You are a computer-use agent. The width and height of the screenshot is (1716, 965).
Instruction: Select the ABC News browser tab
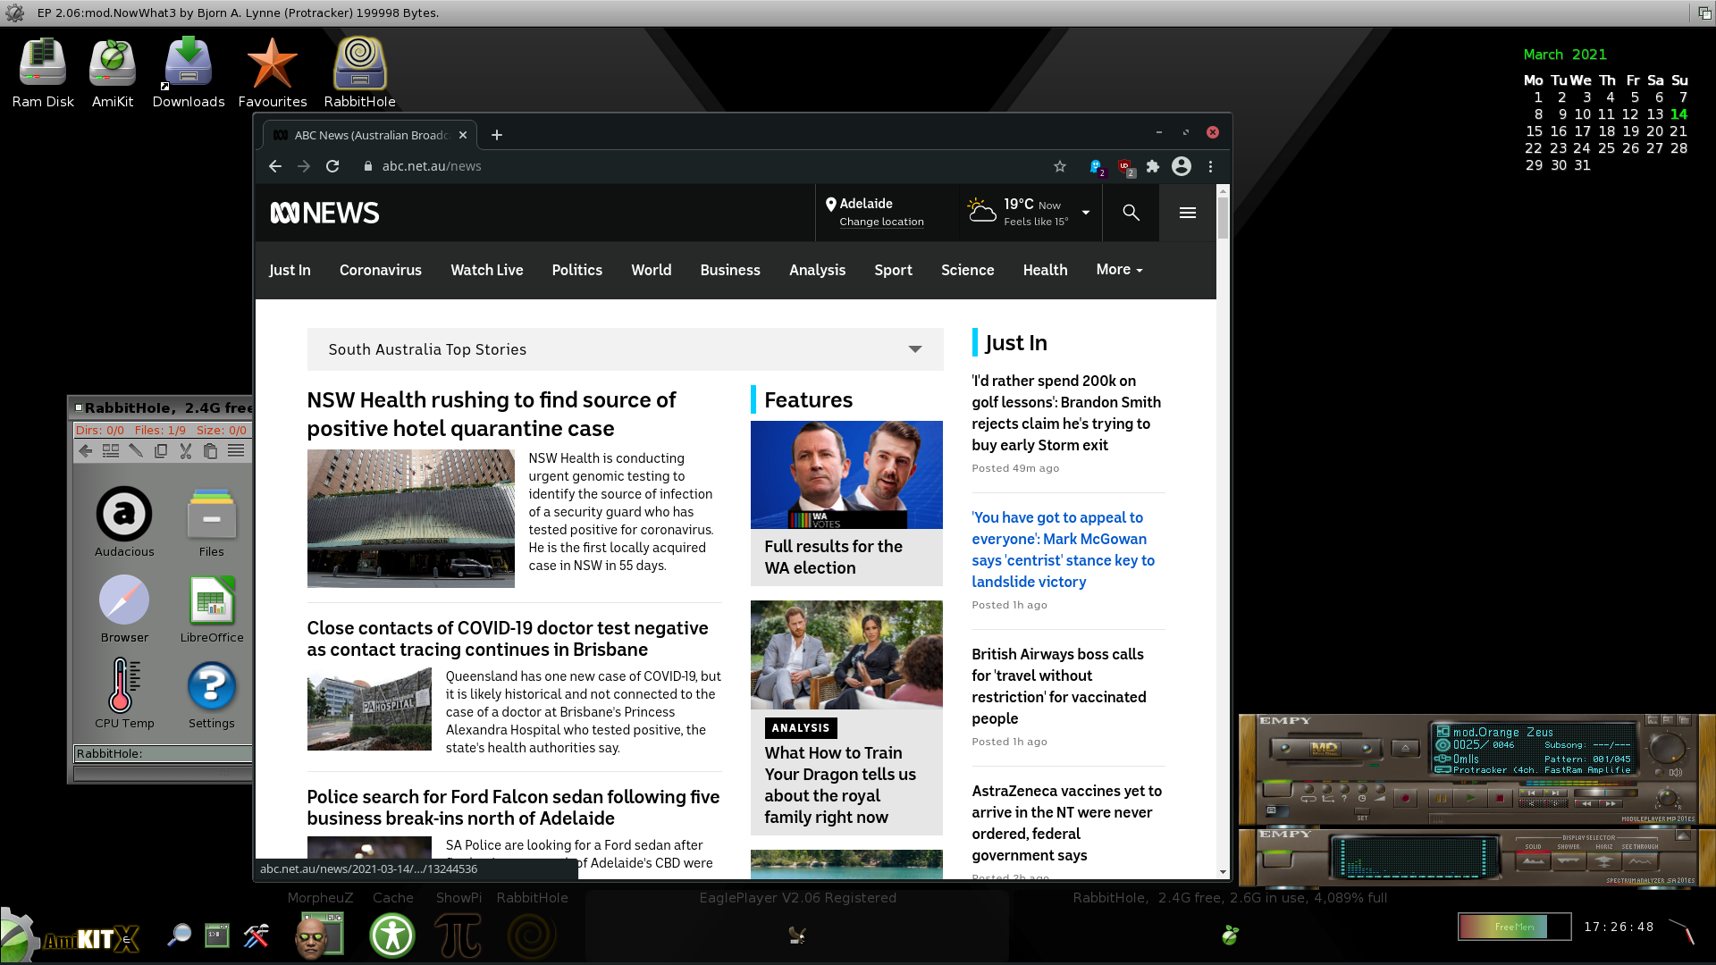tap(370, 135)
